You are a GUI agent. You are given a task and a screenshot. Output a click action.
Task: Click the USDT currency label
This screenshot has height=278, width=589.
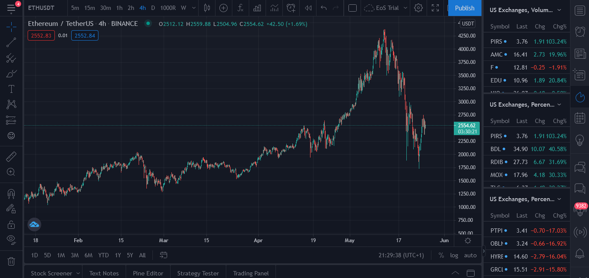(468, 23)
